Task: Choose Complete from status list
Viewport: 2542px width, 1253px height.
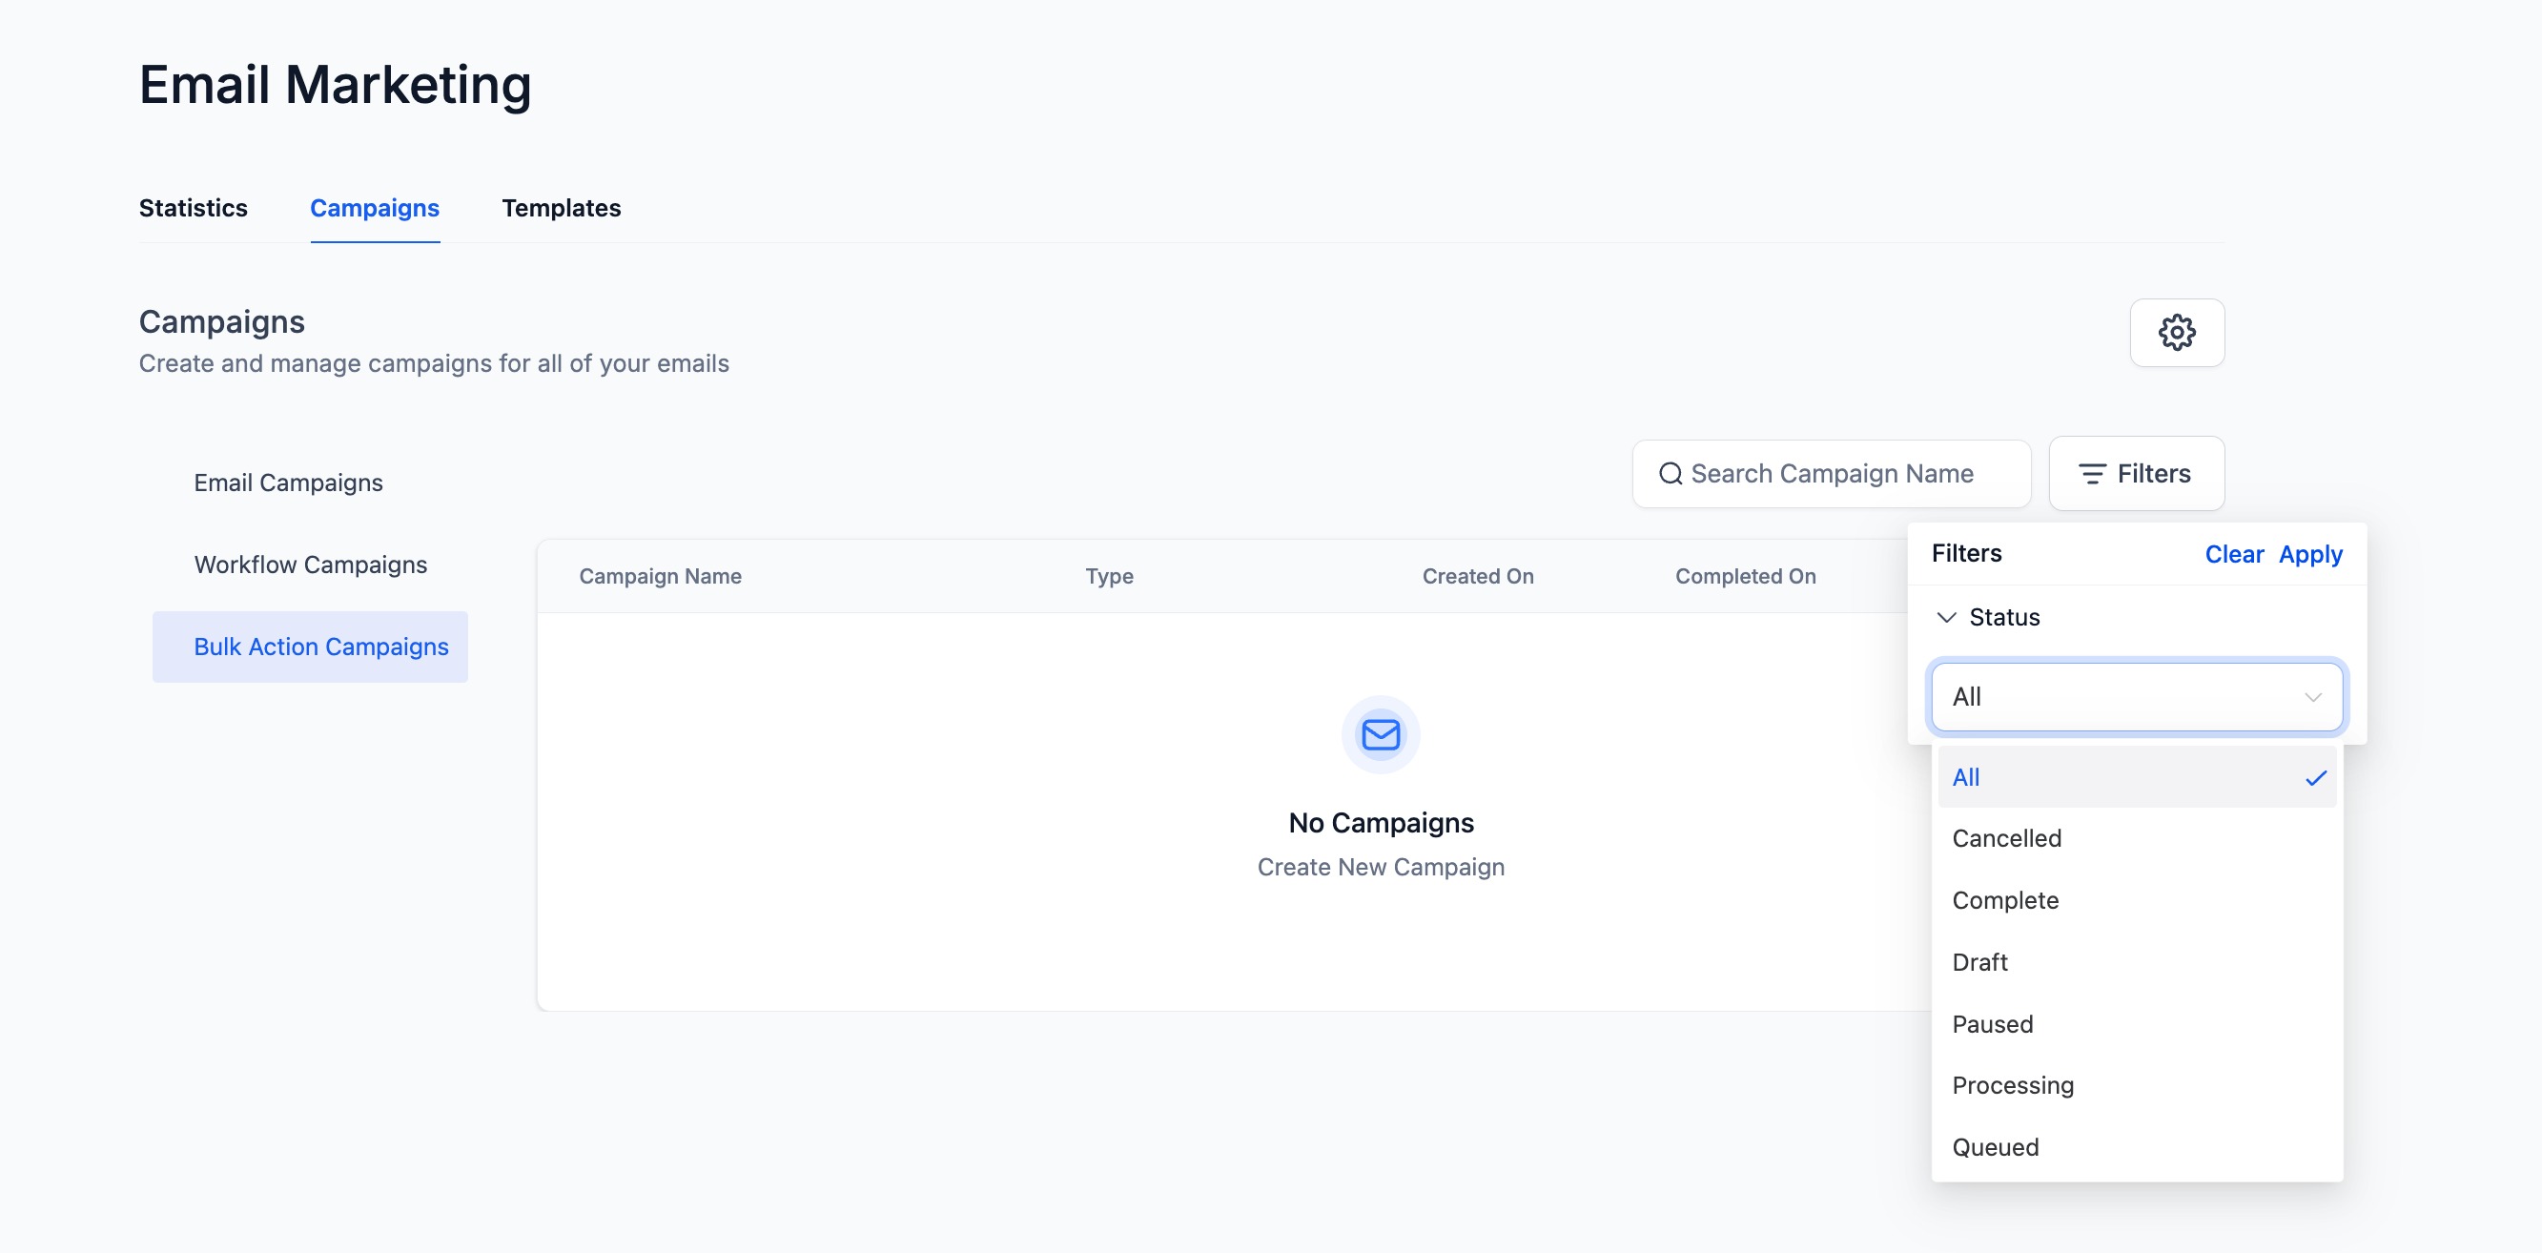Action: (2004, 900)
